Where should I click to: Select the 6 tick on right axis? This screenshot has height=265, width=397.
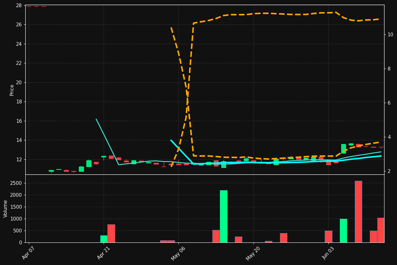pos(389,103)
